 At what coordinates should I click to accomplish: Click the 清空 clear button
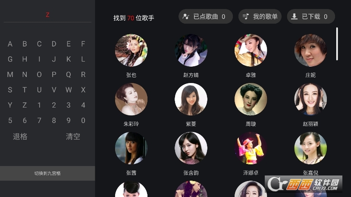click(73, 136)
